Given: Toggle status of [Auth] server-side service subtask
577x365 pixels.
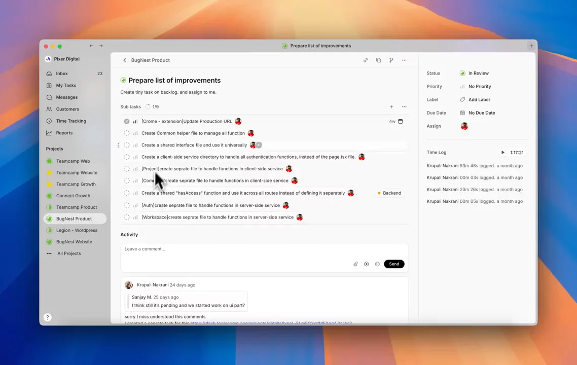Looking at the screenshot, I should (127, 205).
